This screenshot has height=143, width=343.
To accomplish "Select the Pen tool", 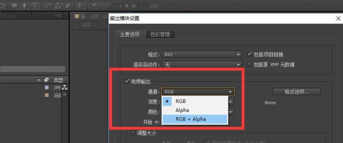I will (x=25, y=6).
